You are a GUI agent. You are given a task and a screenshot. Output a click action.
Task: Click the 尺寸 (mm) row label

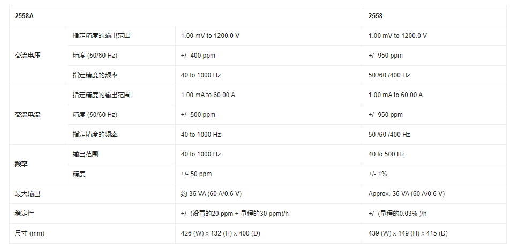pos(29,233)
